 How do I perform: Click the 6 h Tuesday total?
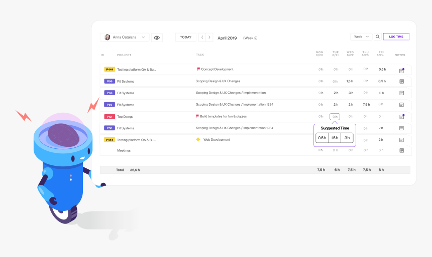click(337, 170)
